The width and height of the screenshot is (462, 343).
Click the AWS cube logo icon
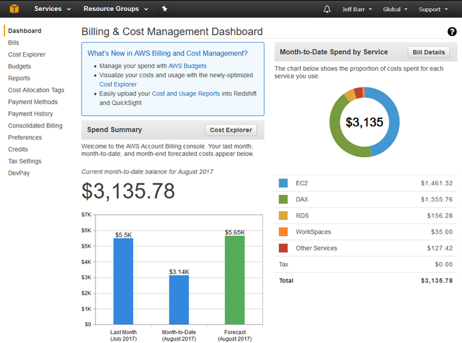13,9
